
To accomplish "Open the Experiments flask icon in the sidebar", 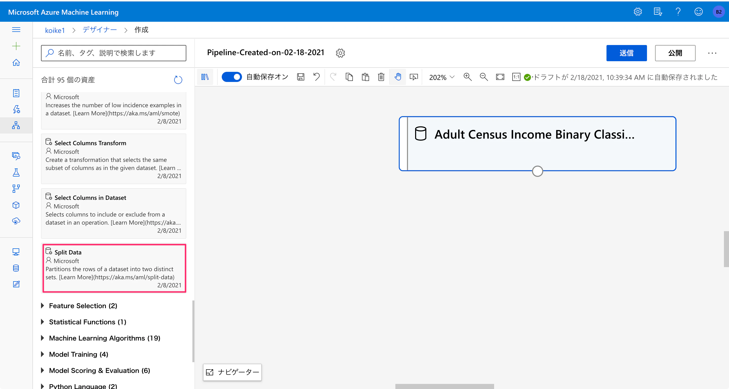I will pos(16,172).
